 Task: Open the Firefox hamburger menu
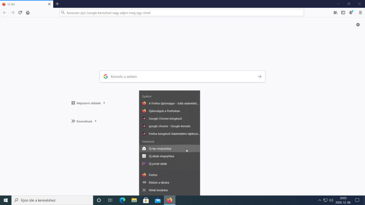[x=360, y=12]
